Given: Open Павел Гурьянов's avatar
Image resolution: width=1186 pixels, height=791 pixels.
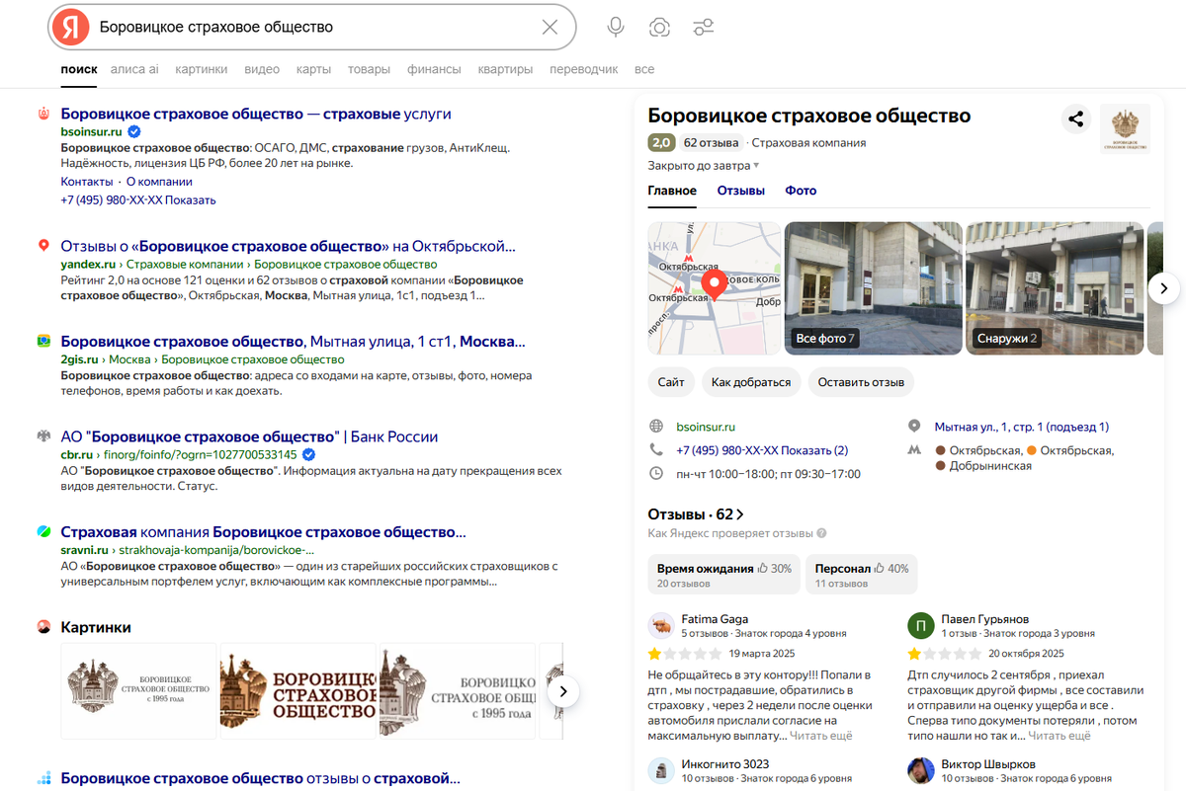Looking at the screenshot, I should tap(921, 625).
